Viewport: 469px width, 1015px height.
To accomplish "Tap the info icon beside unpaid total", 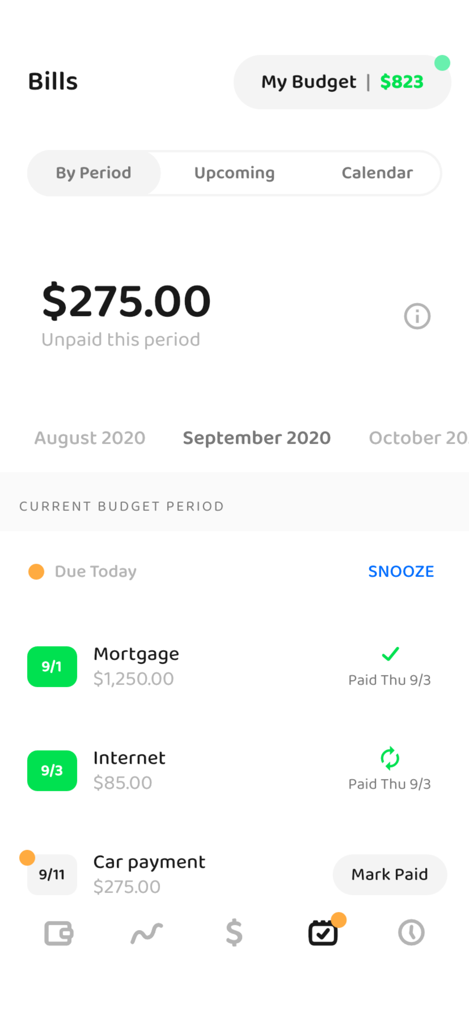I will click(x=417, y=316).
